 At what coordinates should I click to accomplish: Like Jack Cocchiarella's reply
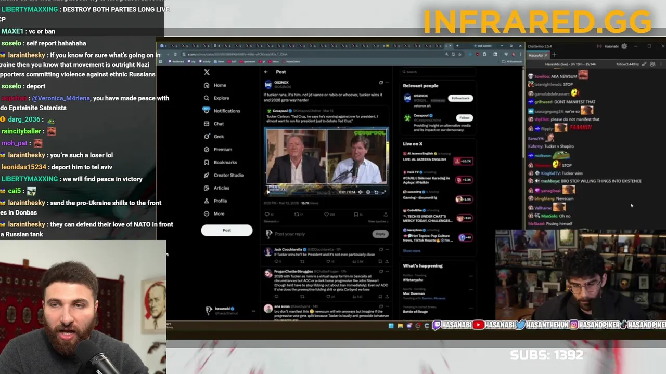328,261
